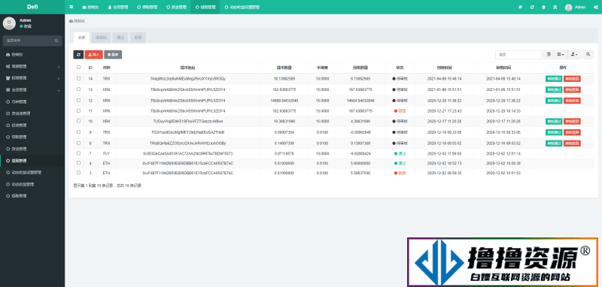Viewport: 602px width, 287px height.
Task: Expand 权限管理 in the sidebar
Action: coord(32,78)
